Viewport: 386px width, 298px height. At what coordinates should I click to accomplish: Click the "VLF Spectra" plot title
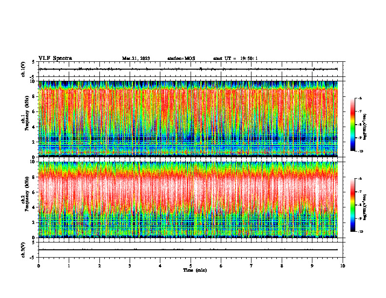pos(55,58)
